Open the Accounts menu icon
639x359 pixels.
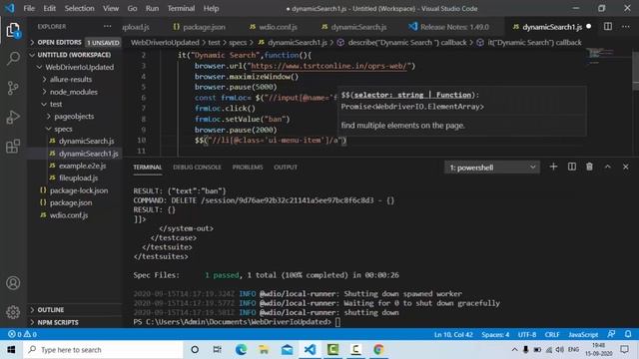(x=13, y=283)
